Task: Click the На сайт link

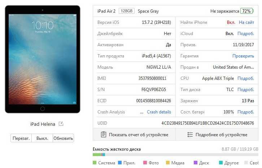Action: (246, 22)
